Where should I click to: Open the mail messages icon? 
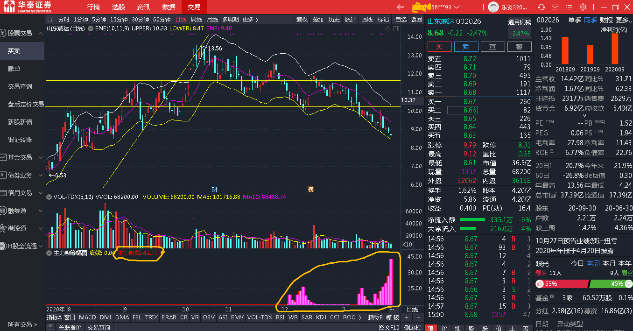556,7
